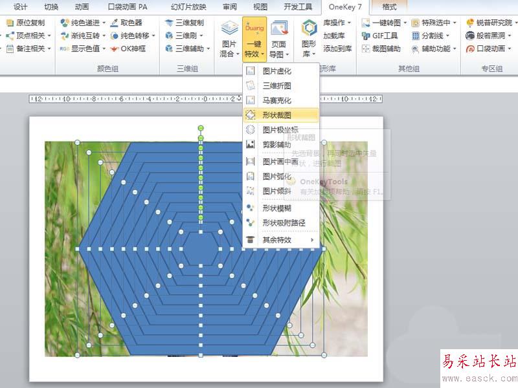
Task: Click the 显示色值 RGB icon
Action: (x=64, y=48)
